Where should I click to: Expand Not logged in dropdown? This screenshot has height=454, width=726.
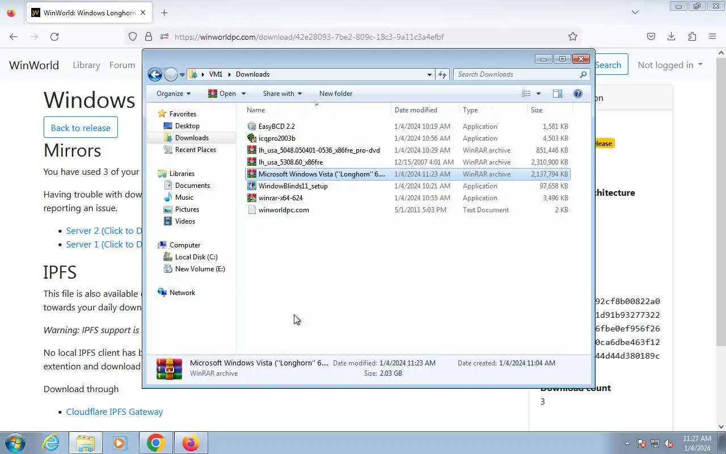coord(670,65)
